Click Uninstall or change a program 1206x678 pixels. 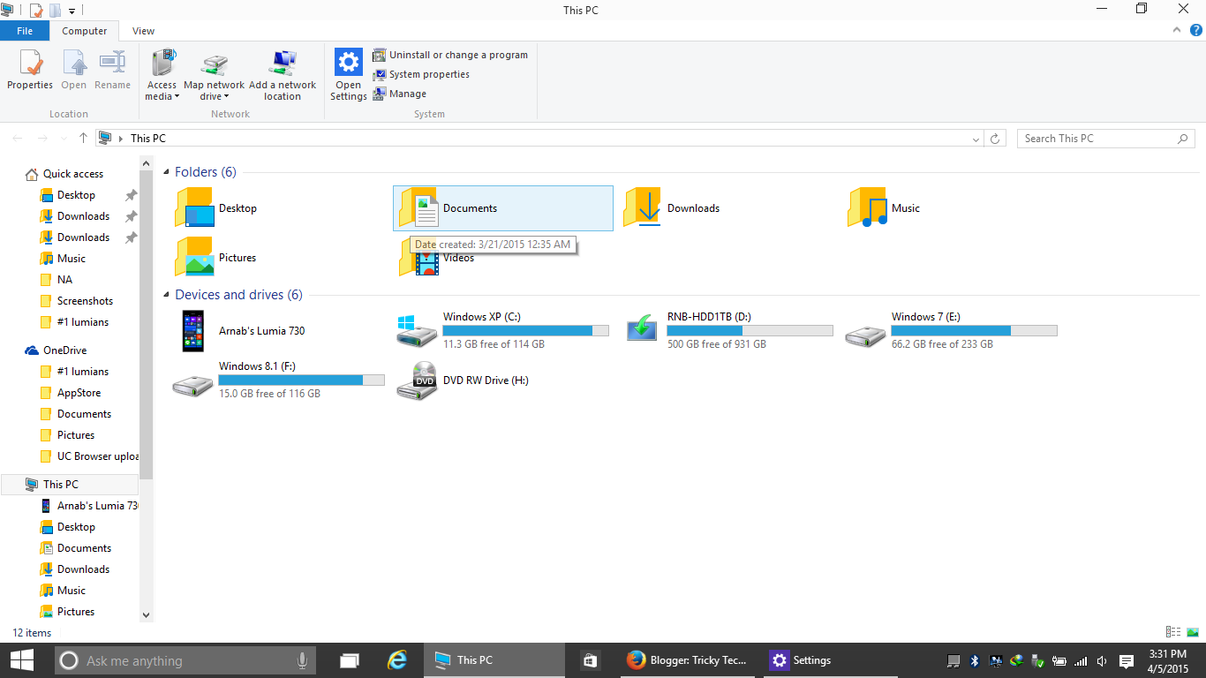451,54
